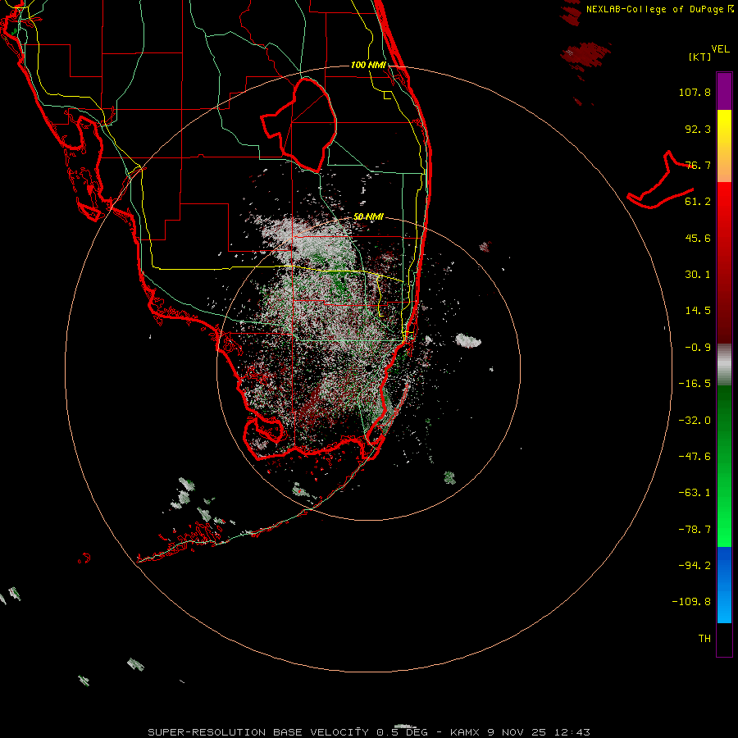The width and height of the screenshot is (738, 738).
Task: Select the -47.6 scale value
Action: (695, 457)
